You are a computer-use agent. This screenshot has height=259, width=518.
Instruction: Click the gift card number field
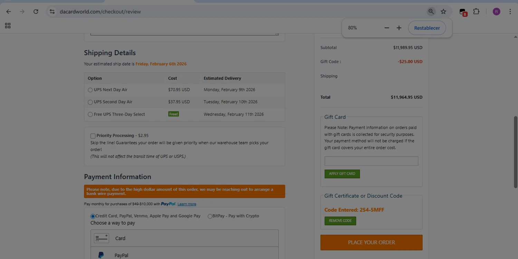pyautogui.click(x=371, y=161)
